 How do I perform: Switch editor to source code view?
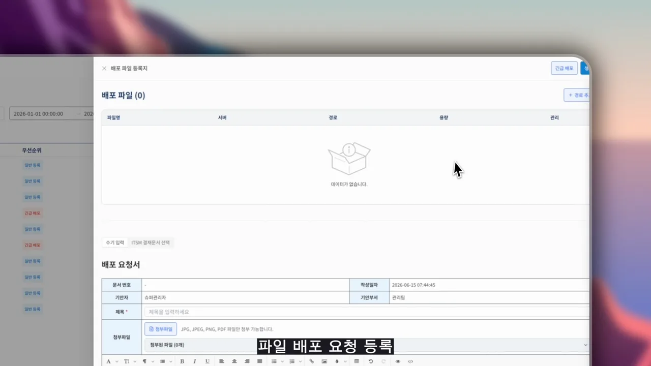tap(410, 361)
